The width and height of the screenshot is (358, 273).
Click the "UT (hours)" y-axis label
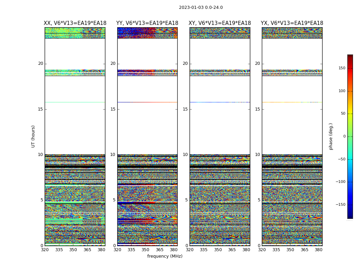[33, 136]
